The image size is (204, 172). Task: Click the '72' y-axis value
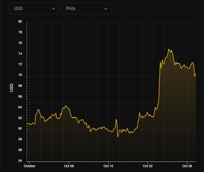(x=20, y=64)
